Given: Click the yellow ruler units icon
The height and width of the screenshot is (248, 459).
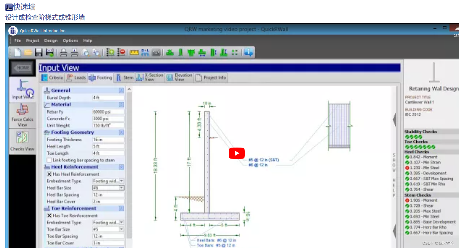Looking at the screenshot, I should click(x=134, y=52).
